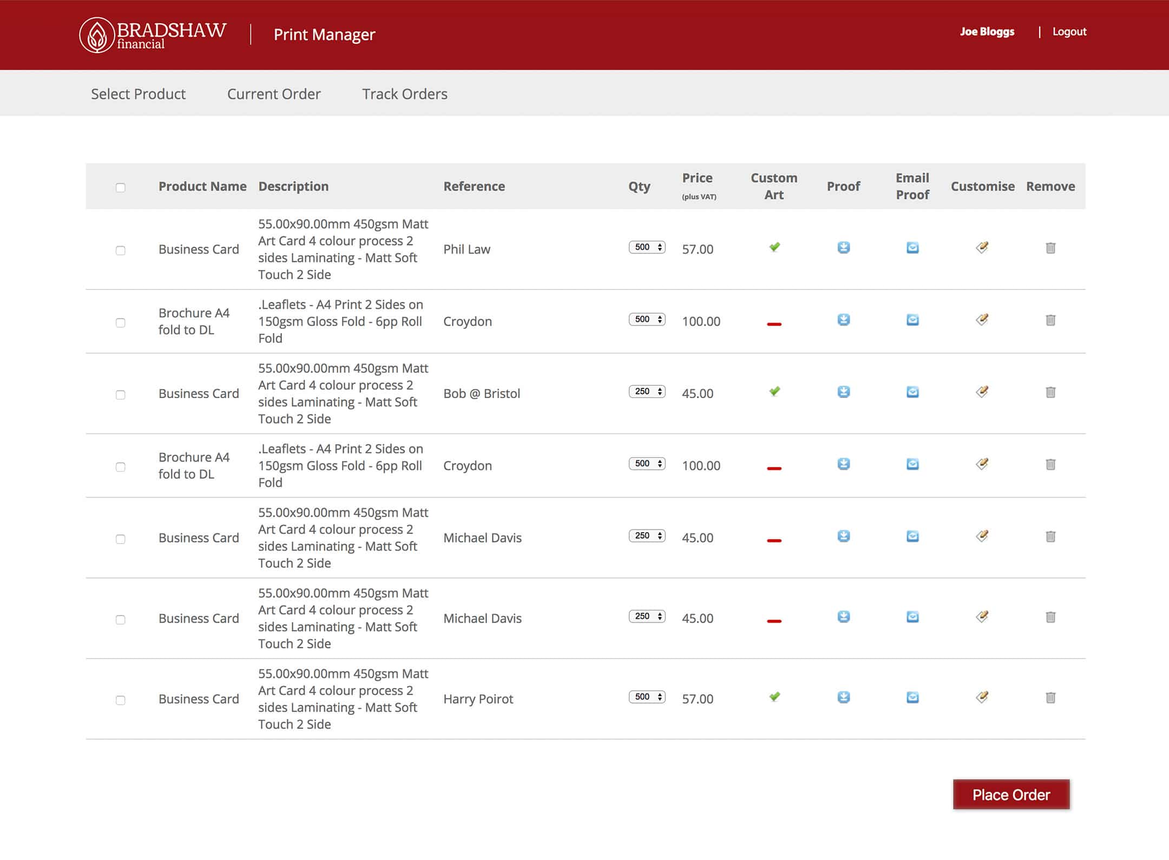Delete the second Michael Davis card
The width and height of the screenshot is (1169, 860).
1050,617
